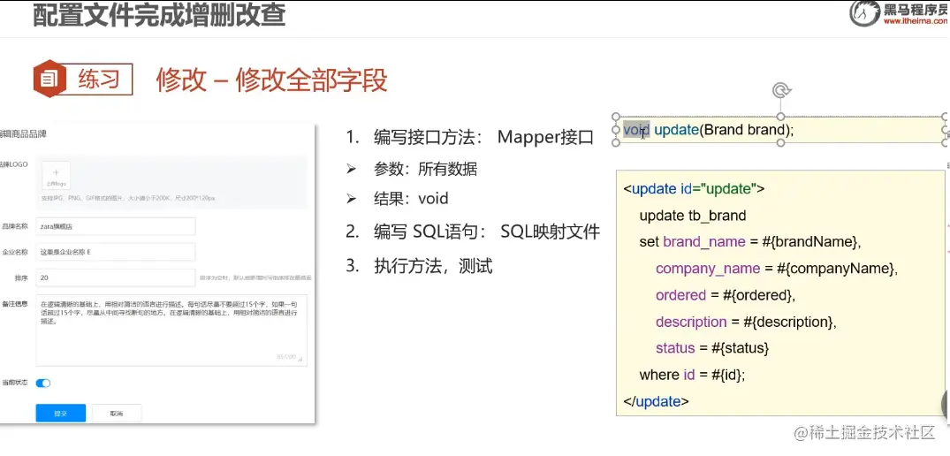Toggle the 当前状态 switch
The image size is (950, 456).
pos(43,383)
